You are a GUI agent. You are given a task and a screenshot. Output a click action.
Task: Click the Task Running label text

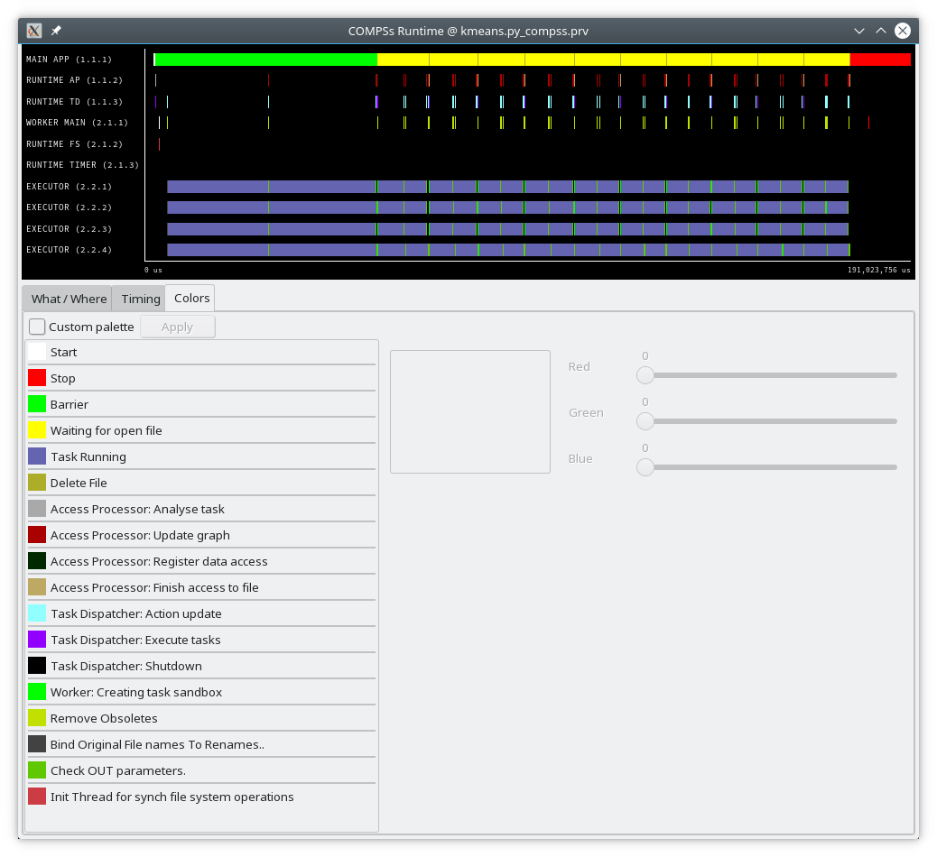[88, 456]
